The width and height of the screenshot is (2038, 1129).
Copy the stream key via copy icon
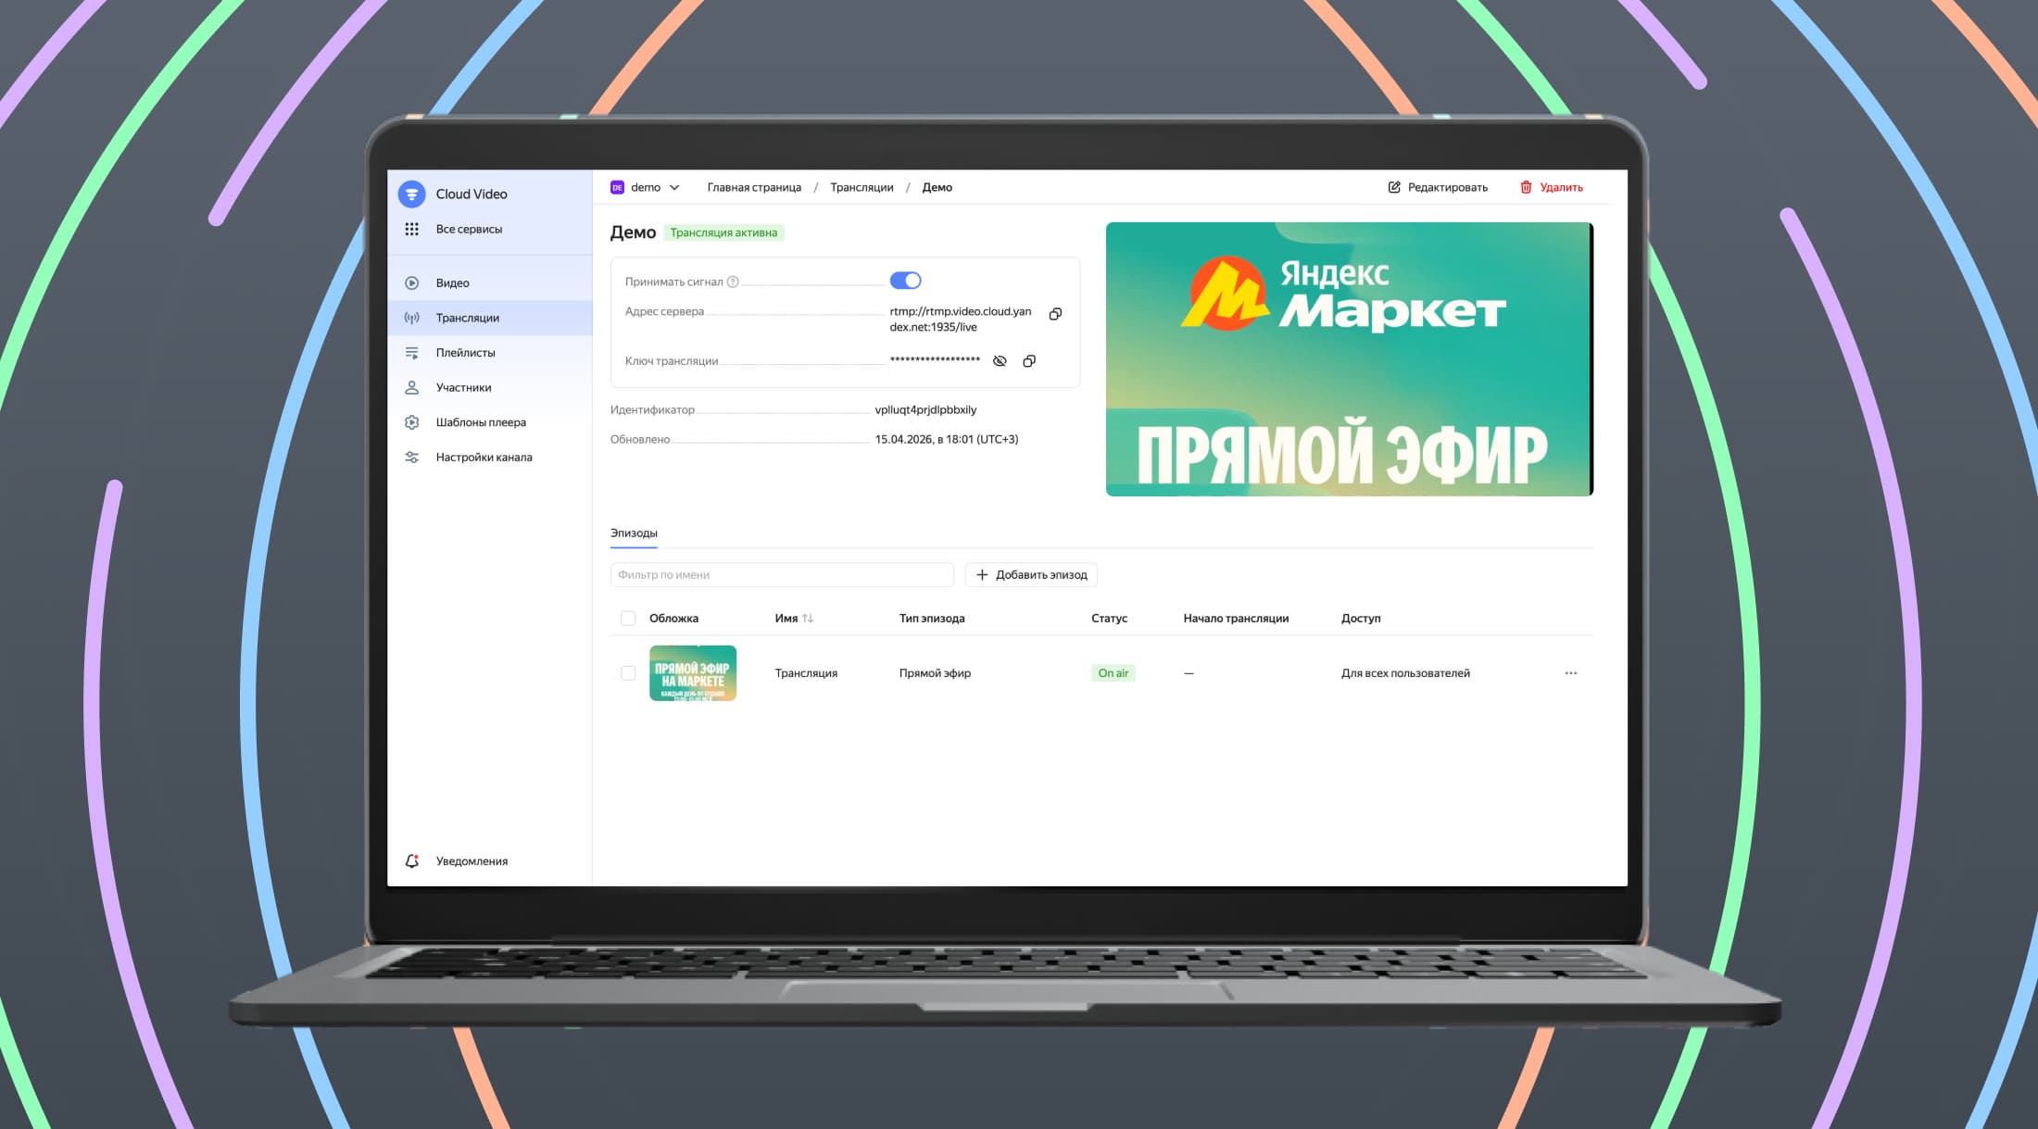(x=1028, y=361)
